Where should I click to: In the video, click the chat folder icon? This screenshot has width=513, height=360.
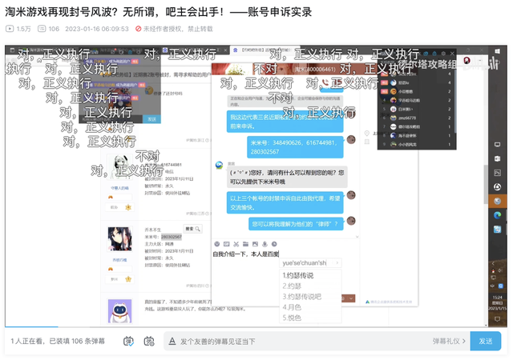click(246, 244)
